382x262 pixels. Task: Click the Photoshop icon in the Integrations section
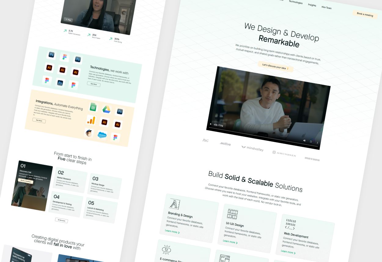(120, 112)
